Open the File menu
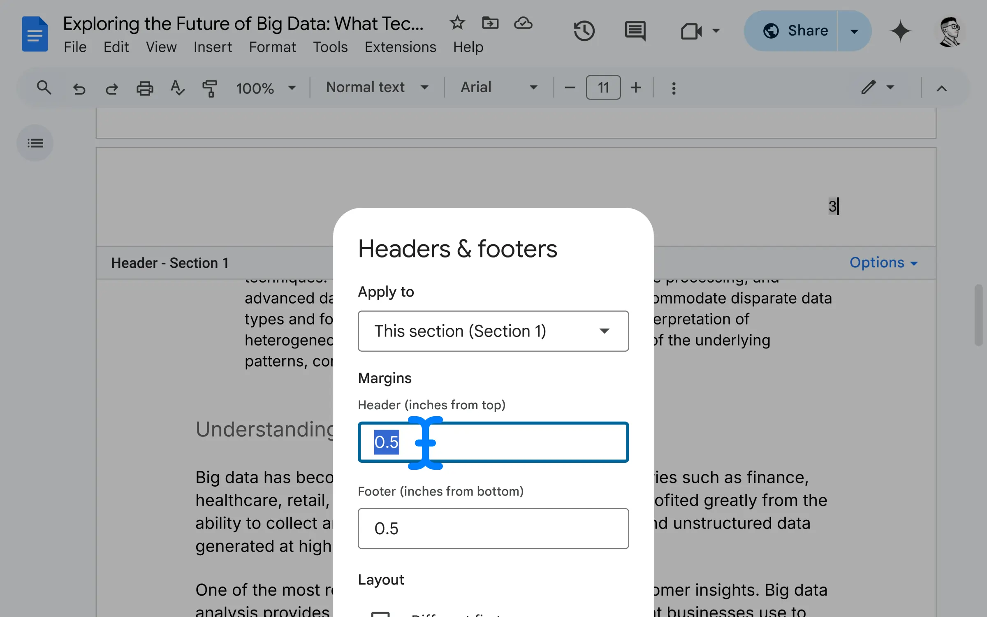This screenshot has height=617, width=987. click(x=75, y=47)
